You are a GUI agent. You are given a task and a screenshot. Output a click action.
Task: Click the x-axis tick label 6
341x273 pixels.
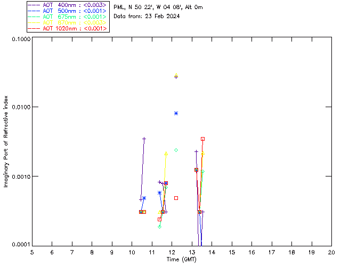(52, 252)
